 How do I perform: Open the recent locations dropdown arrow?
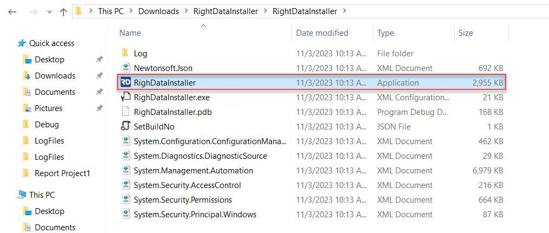(49, 12)
